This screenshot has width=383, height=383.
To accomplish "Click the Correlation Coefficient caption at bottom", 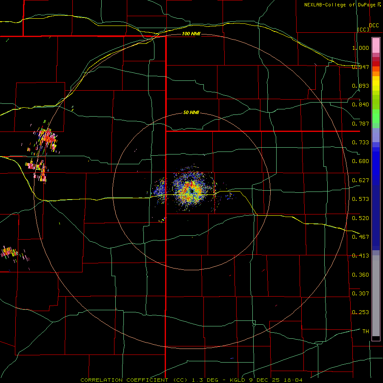I will 191,380.
